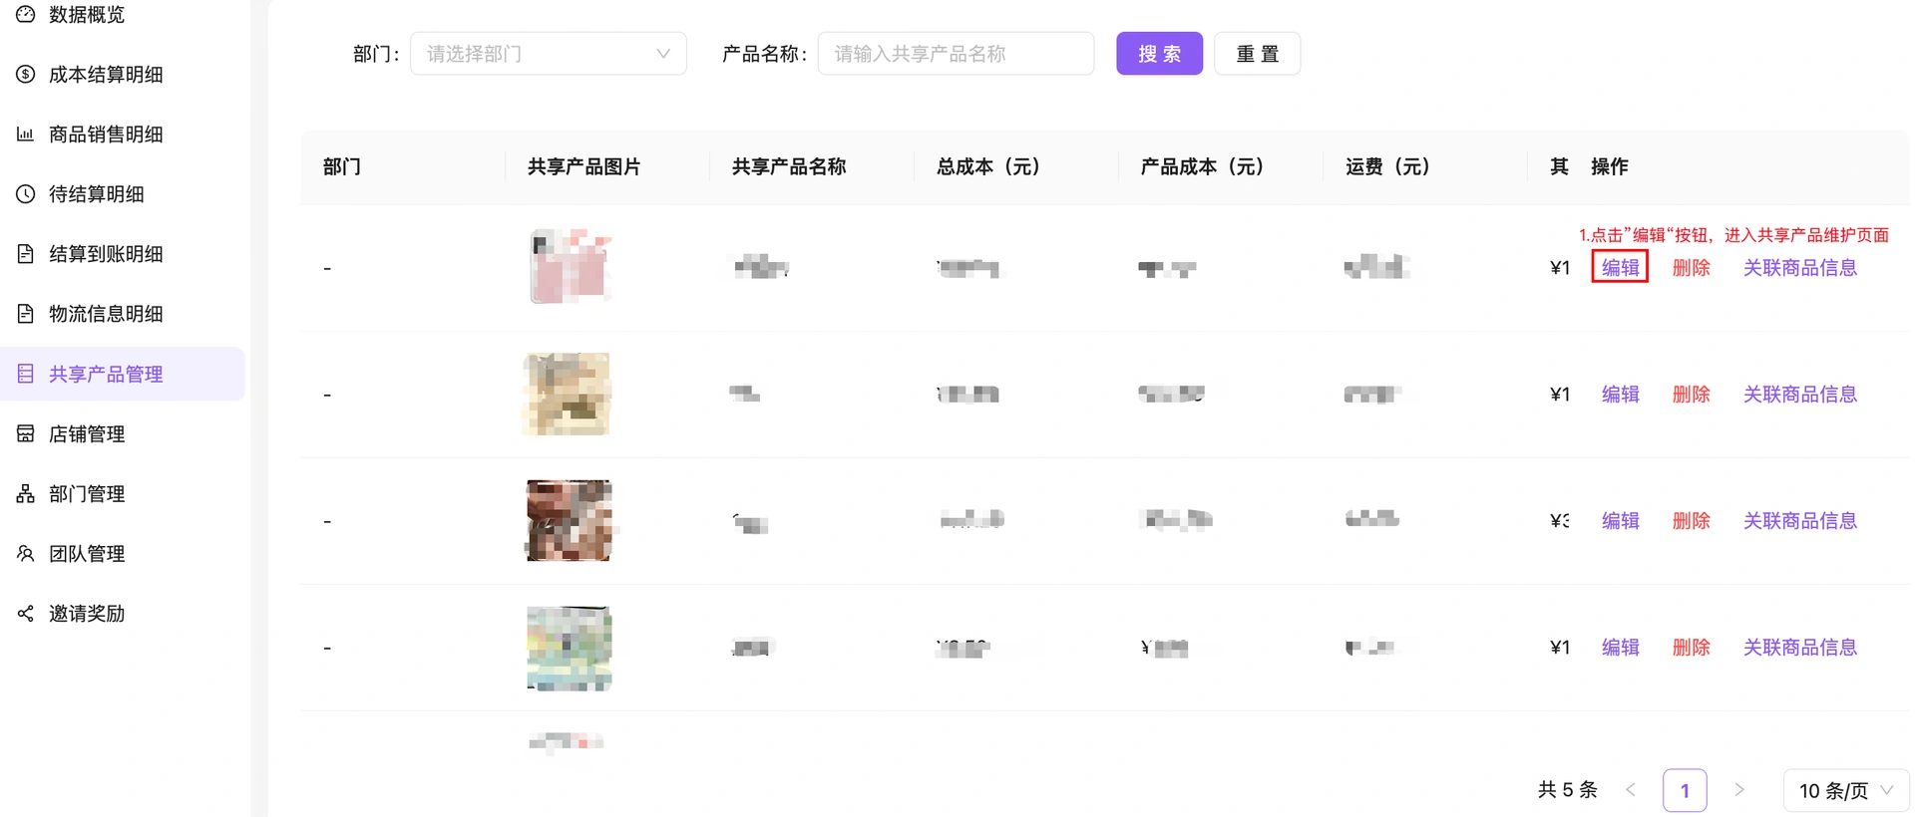The image size is (1915, 817).
Task: Go to previous page arrow in pagination
Action: (x=1631, y=790)
